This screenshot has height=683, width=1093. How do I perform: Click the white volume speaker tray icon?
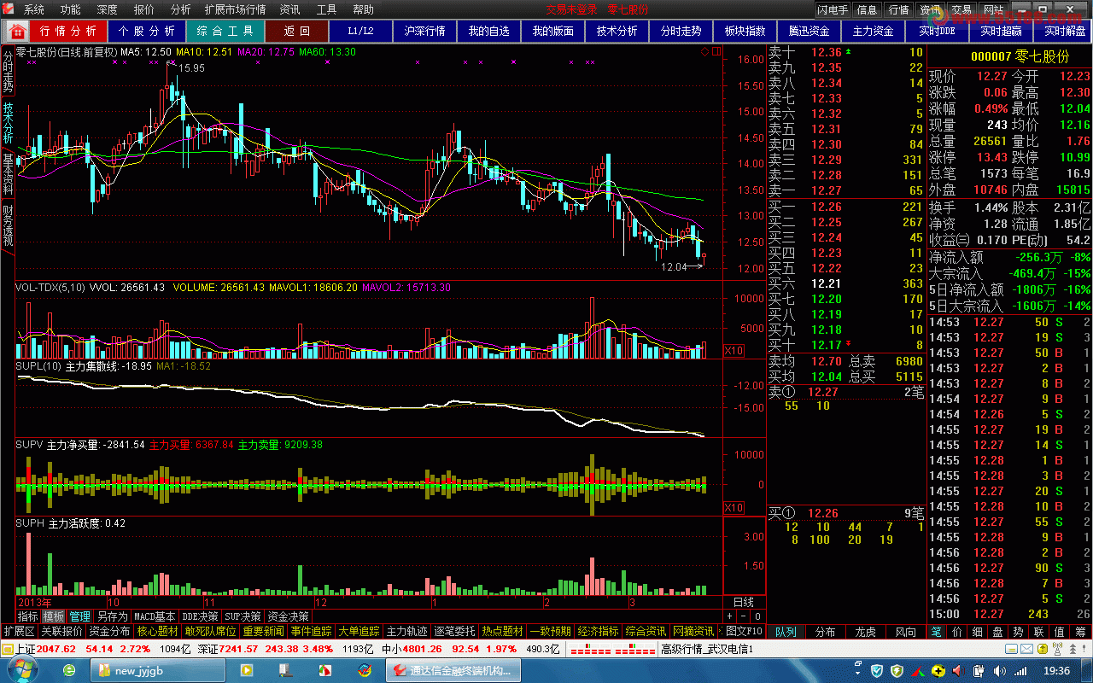(x=999, y=670)
